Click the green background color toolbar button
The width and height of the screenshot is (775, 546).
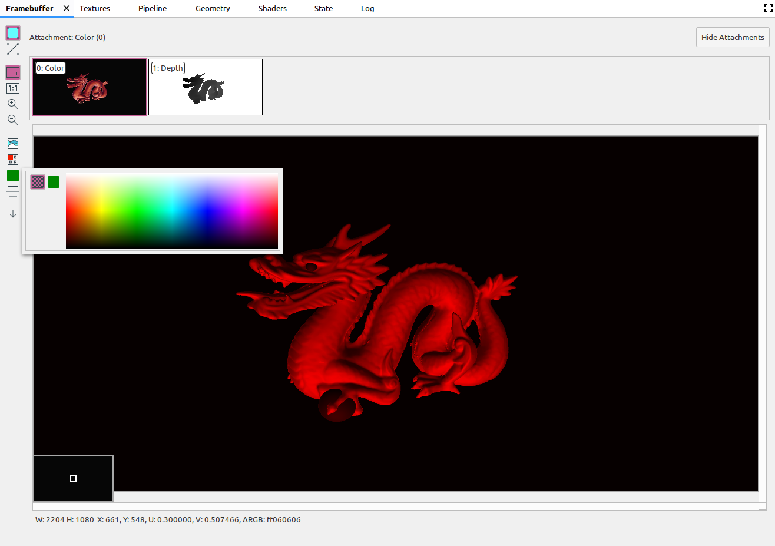[x=13, y=176]
